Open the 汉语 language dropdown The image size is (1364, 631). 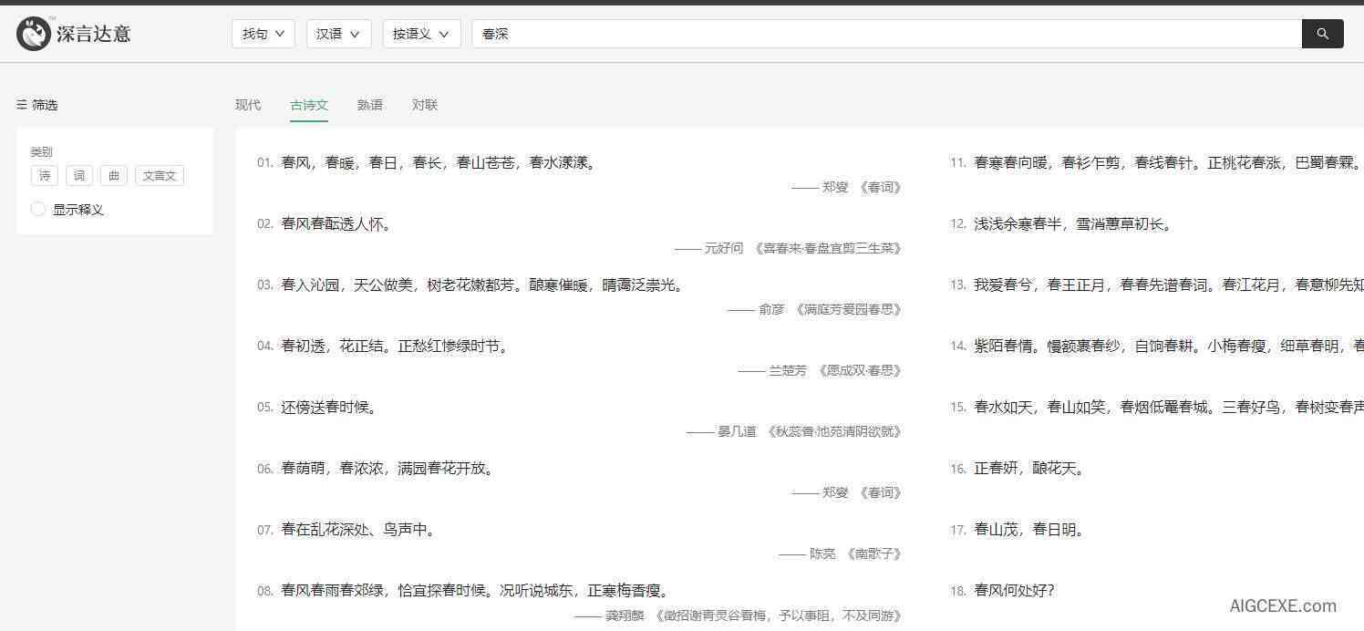coord(338,34)
